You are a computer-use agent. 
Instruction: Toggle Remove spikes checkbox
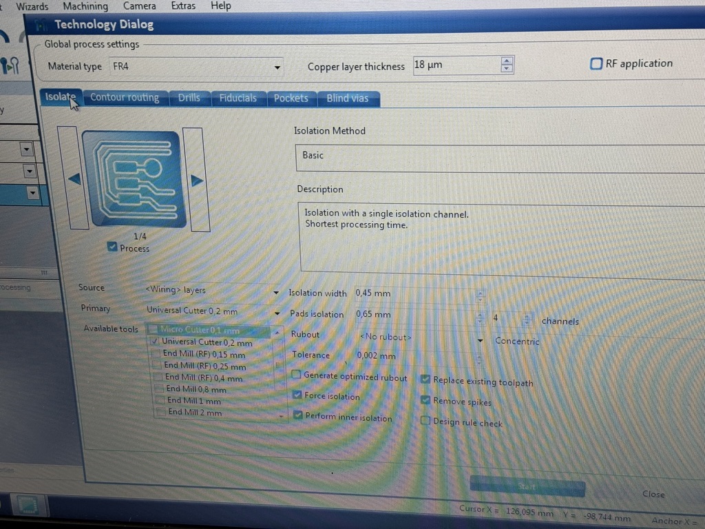pyautogui.click(x=425, y=400)
